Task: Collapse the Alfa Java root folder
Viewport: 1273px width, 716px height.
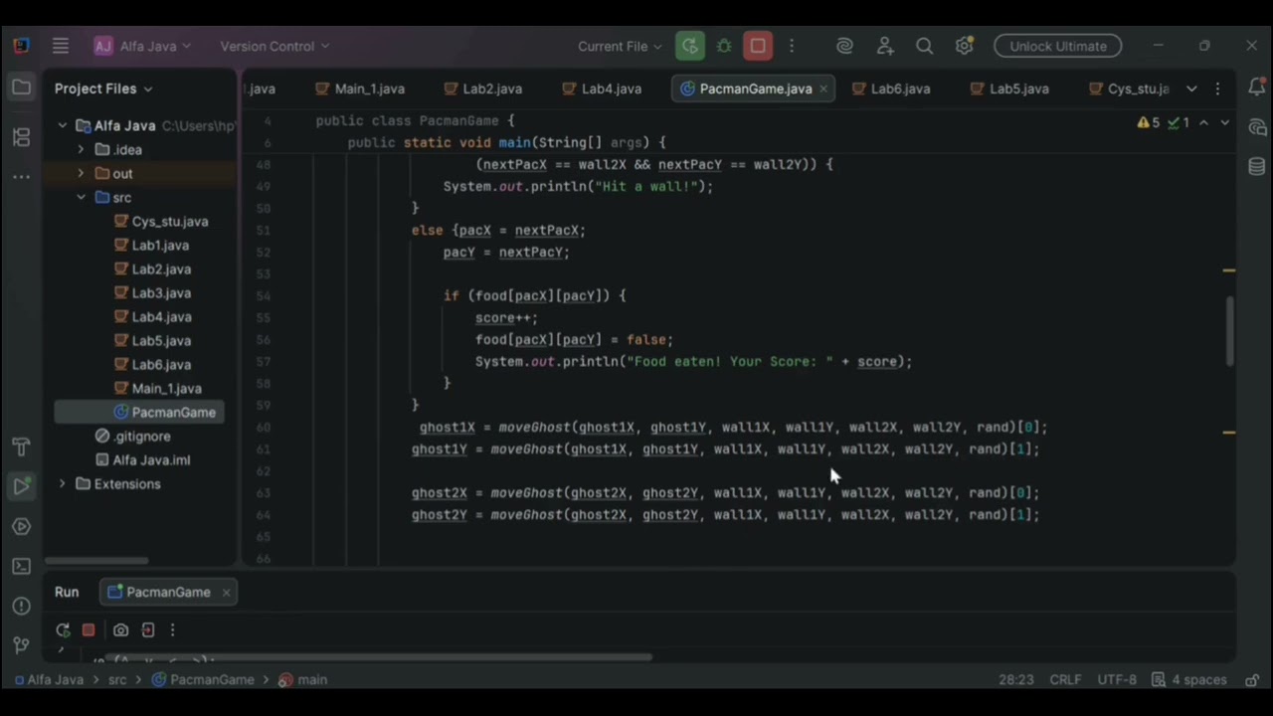Action: tap(63, 125)
